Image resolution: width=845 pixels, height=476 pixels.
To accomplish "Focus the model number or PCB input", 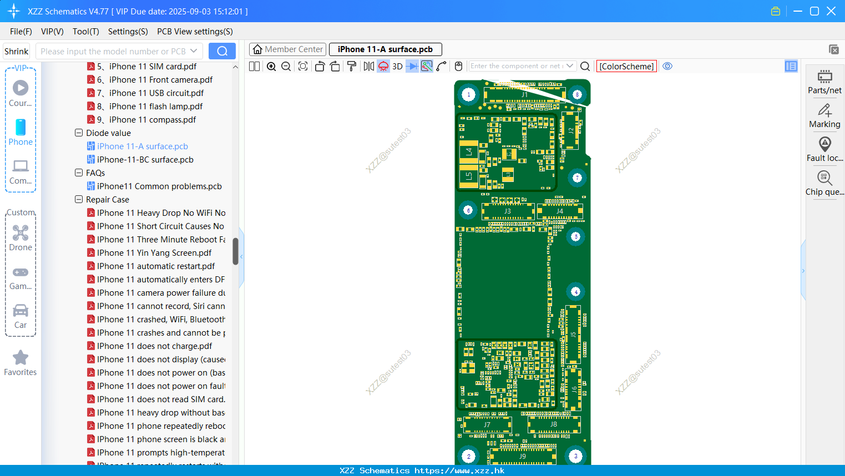I will click(113, 51).
